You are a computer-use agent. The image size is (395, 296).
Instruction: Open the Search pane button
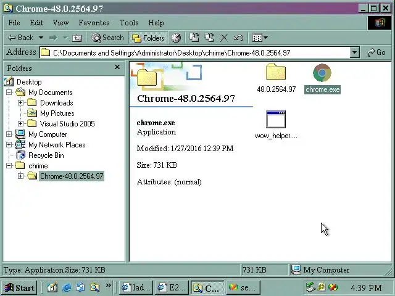107,38
